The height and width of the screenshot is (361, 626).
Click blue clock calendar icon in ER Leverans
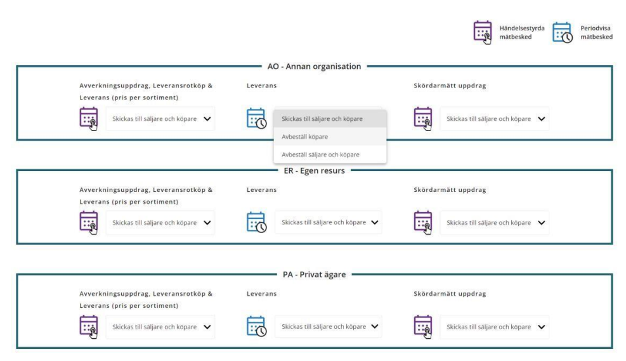(256, 222)
